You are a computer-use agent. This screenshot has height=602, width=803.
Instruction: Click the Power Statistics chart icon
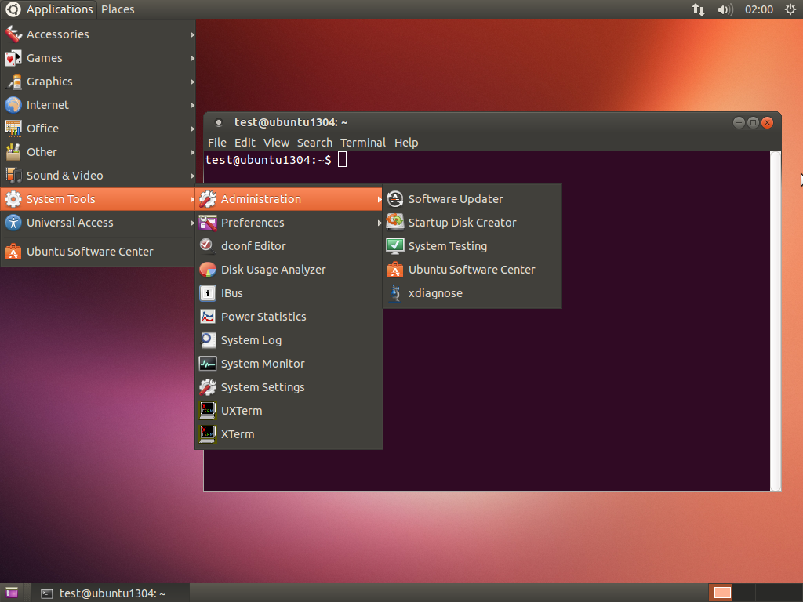pyautogui.click(x=207, y=317)
